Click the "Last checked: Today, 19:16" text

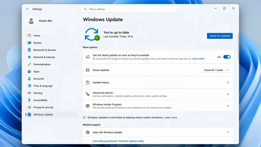pos(118,36)
